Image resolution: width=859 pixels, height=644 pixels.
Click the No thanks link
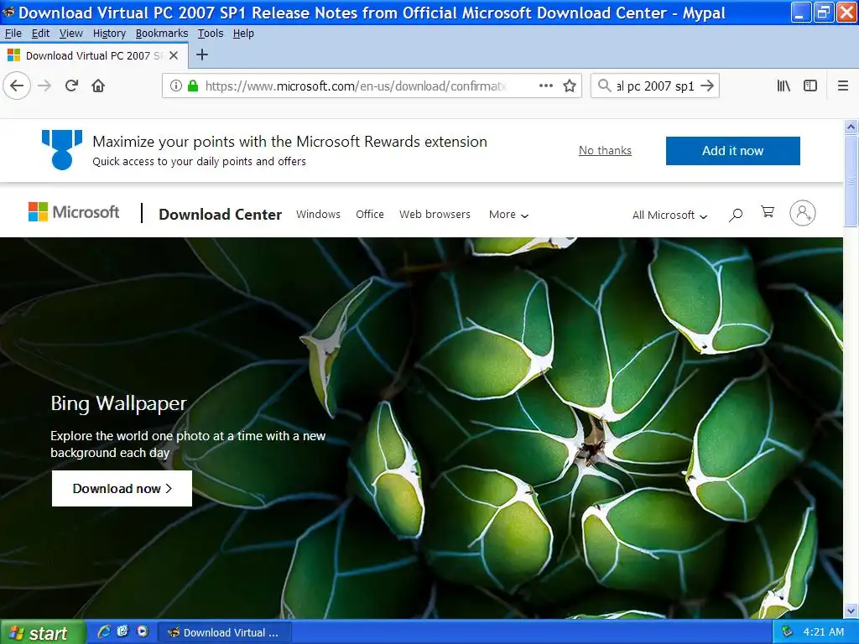pyautogui.click(x=605, y=151)
